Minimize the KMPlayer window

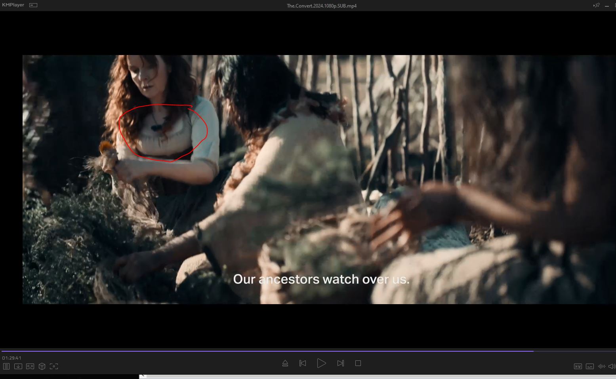coord(607,6)
